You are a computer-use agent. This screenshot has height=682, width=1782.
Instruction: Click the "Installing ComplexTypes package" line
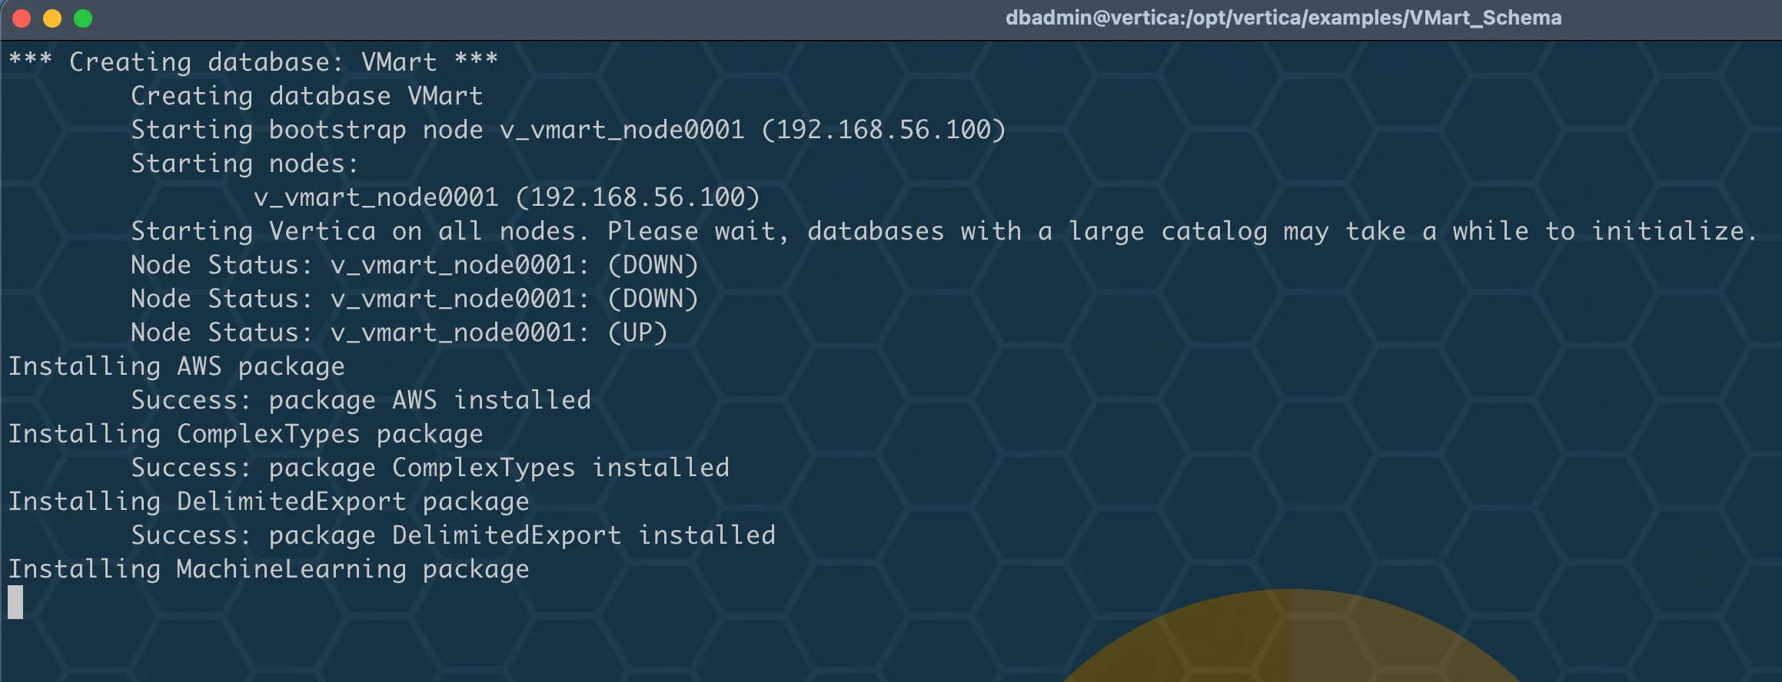click(x=245, y=434)
